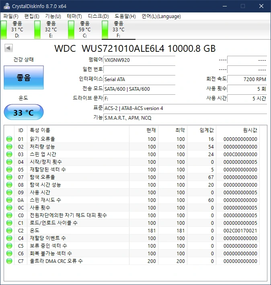Select the 회복 불가능 섹터 수 row
Image resolution: width=271 pixels, height=285 pixels.
tap(132, 254)
